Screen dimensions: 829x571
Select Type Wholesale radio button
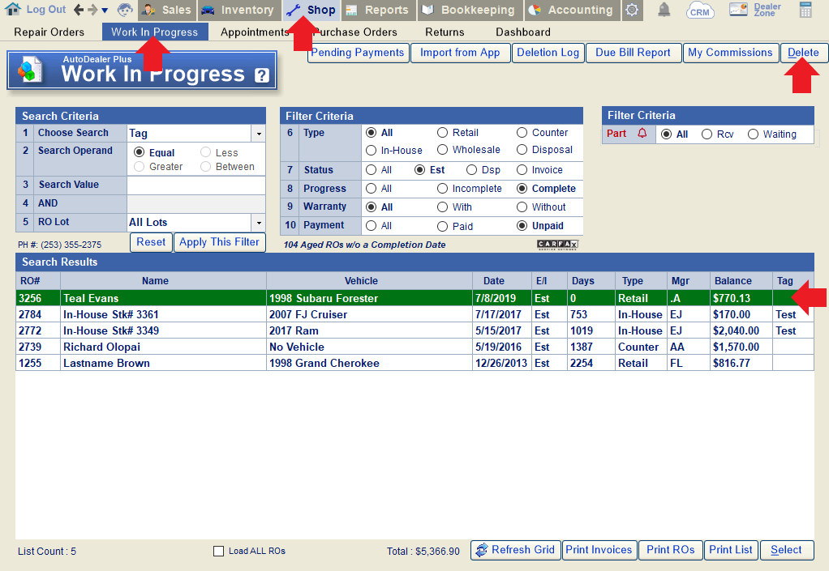pos(443,150)
